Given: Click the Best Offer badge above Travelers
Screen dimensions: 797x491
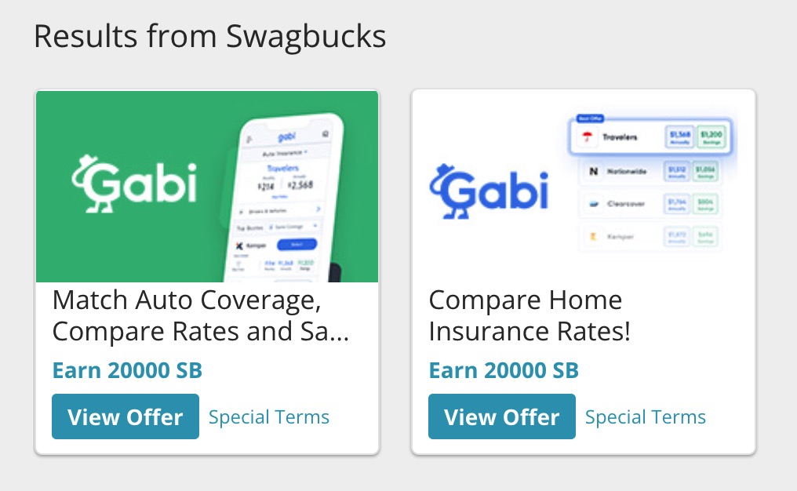Looking at the screenshot, I should pos(591,118).
